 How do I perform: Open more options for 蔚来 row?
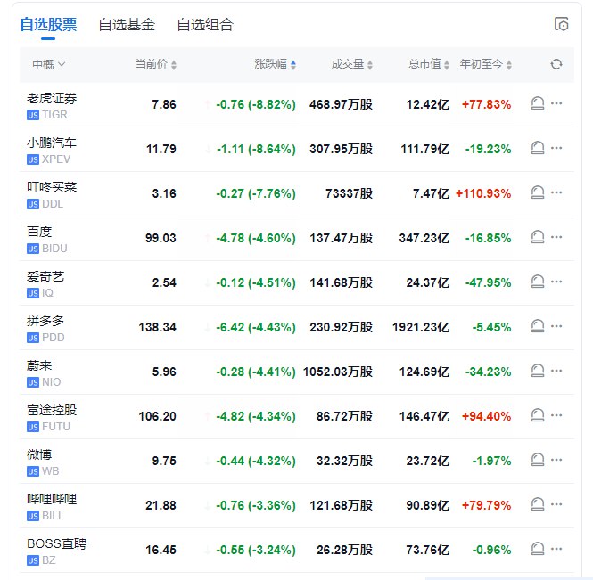point(556,371)
